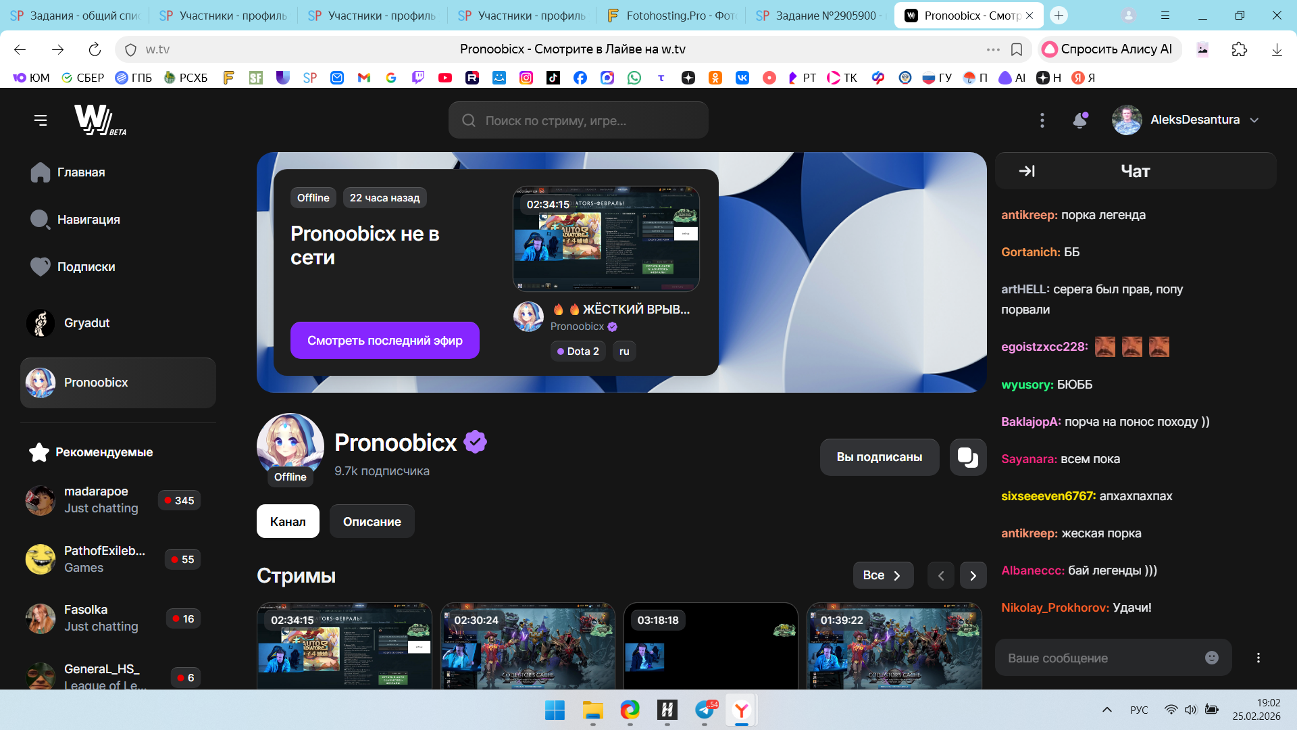
Task: Click the chat bubbles icon next to subscribe
Action: [x=967, y=457]
